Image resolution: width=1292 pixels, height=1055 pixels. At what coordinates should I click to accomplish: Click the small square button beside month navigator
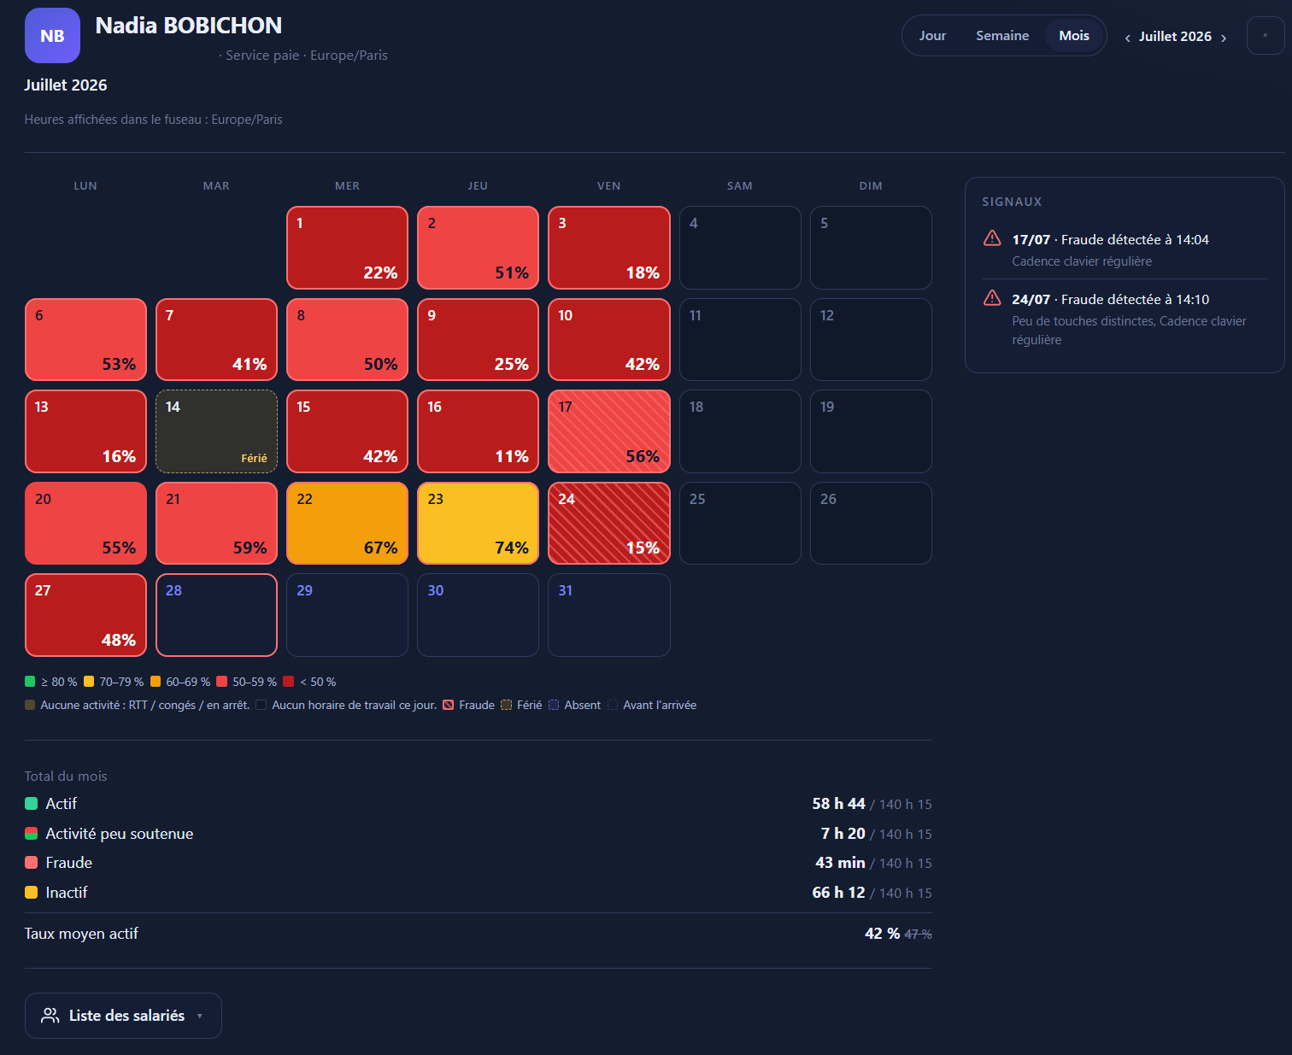click(1266, 36)
